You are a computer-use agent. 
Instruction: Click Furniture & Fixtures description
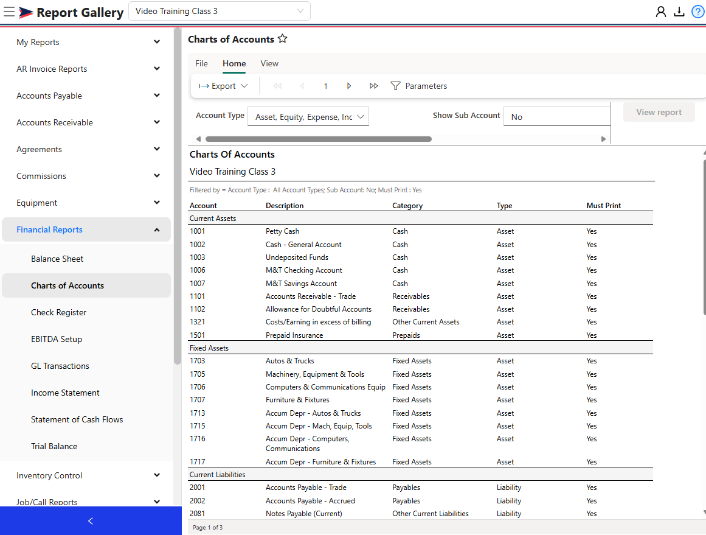tap(297, 400)
